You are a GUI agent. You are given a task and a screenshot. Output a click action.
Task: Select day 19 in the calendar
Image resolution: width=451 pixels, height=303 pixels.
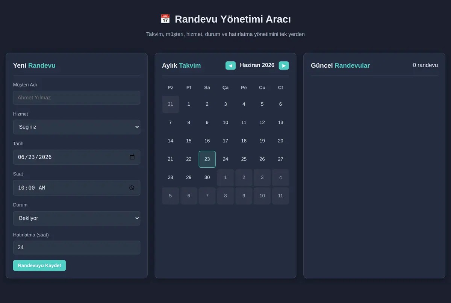[x=262, y=141]
